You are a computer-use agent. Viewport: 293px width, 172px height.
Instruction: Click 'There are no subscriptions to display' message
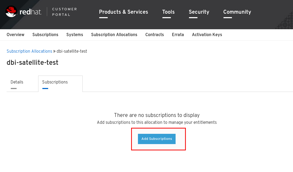click(x=157, y=115)
